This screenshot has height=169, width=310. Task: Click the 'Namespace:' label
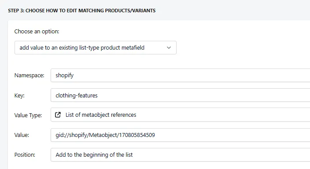pyautogui.click(x=29, y=76)
